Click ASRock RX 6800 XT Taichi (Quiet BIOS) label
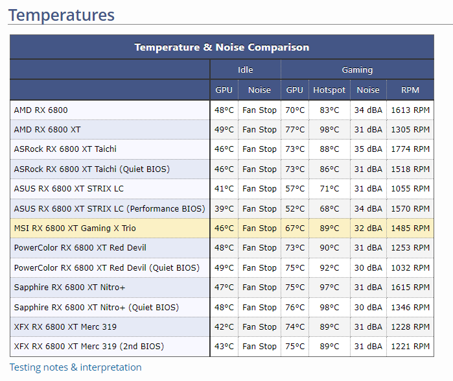The width and height of the screenshot is (453, 381). tap(91, 169)
